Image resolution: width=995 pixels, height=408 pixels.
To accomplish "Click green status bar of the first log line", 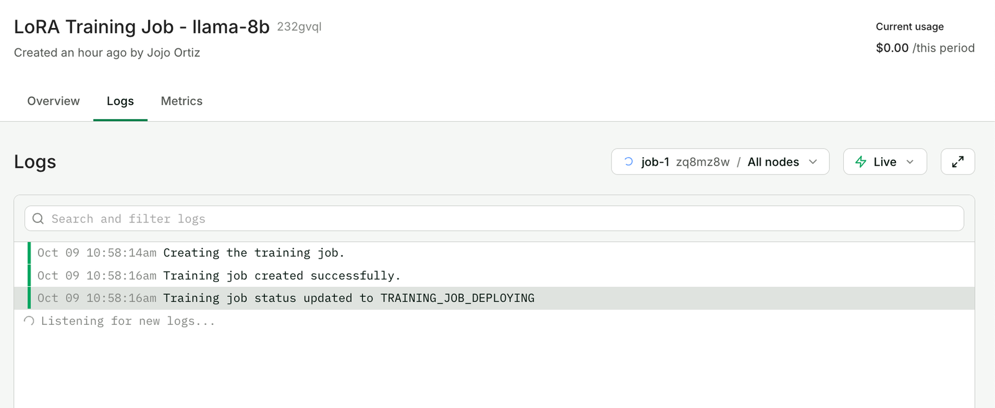I will (29, 253).
